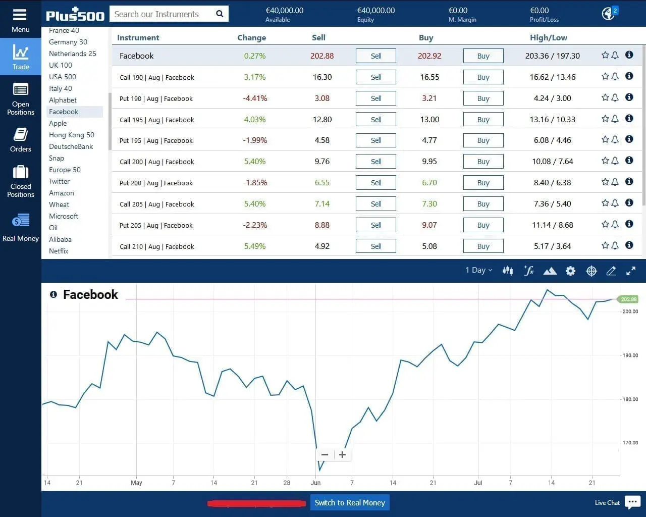Screen dimensions: 646x517
Task: Set a price alert bell for Call 190 Aug
Action: point(614,76)
